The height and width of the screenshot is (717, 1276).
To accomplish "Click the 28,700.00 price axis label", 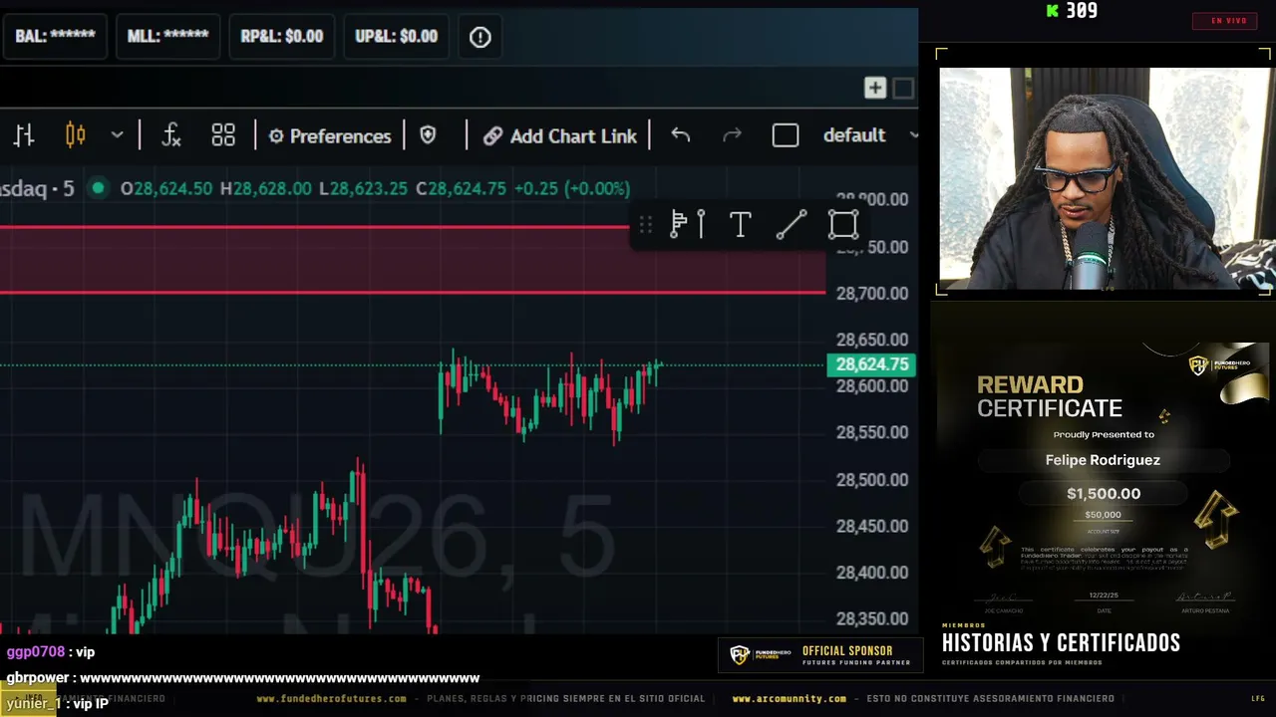I will [x=872, y=293].
